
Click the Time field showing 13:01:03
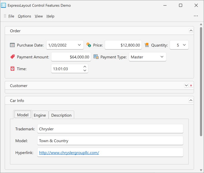70,68
